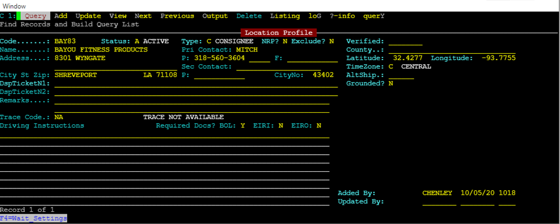Click the empty AltShip field

click(401, 76)
